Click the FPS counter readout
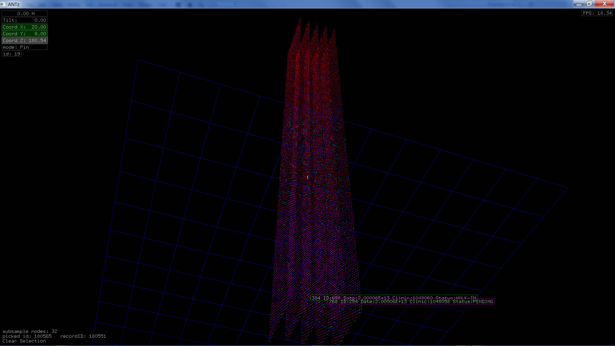Image resolution: width=615 pixels, height=346 pixels. pyautogui.click(x=597, y=13)
